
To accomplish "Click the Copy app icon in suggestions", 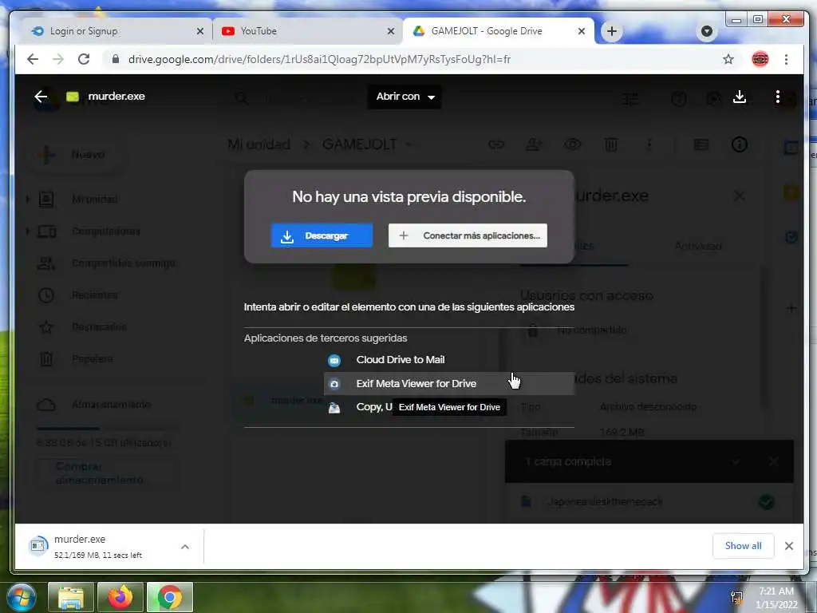I will [334, 408].
